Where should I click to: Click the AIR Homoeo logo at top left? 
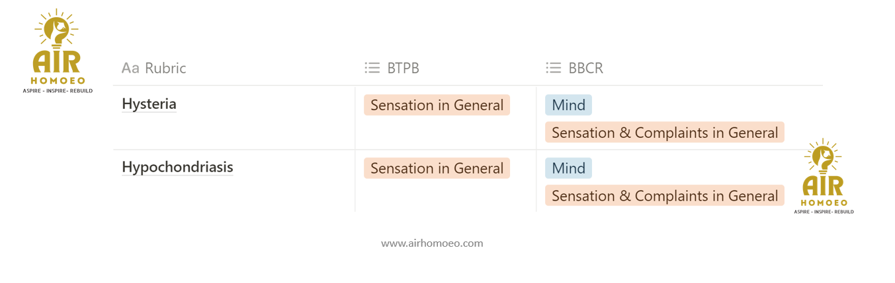[57, 53]
